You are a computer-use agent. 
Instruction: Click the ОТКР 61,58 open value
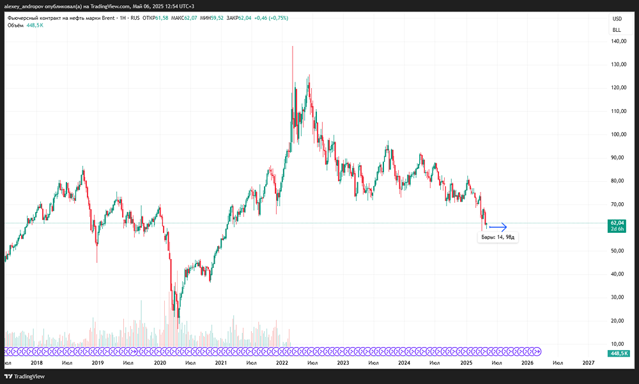tap(155, 18)
